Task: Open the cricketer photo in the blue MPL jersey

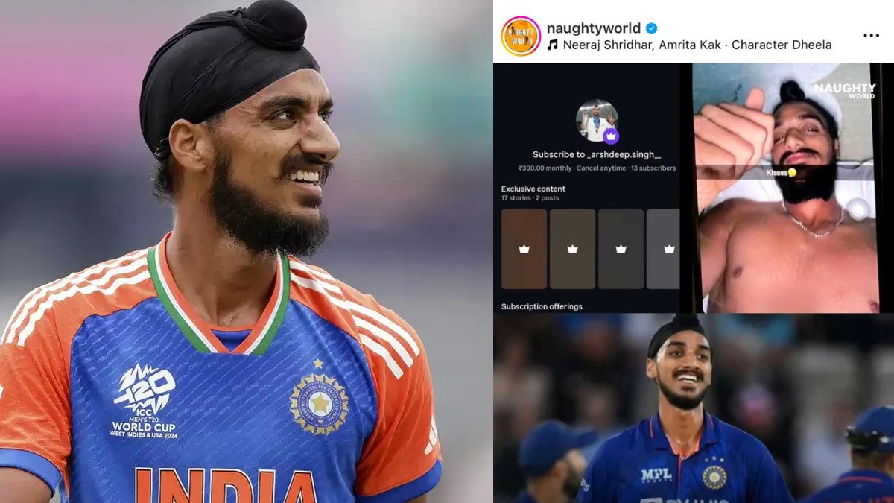Action: pos(693,408)
